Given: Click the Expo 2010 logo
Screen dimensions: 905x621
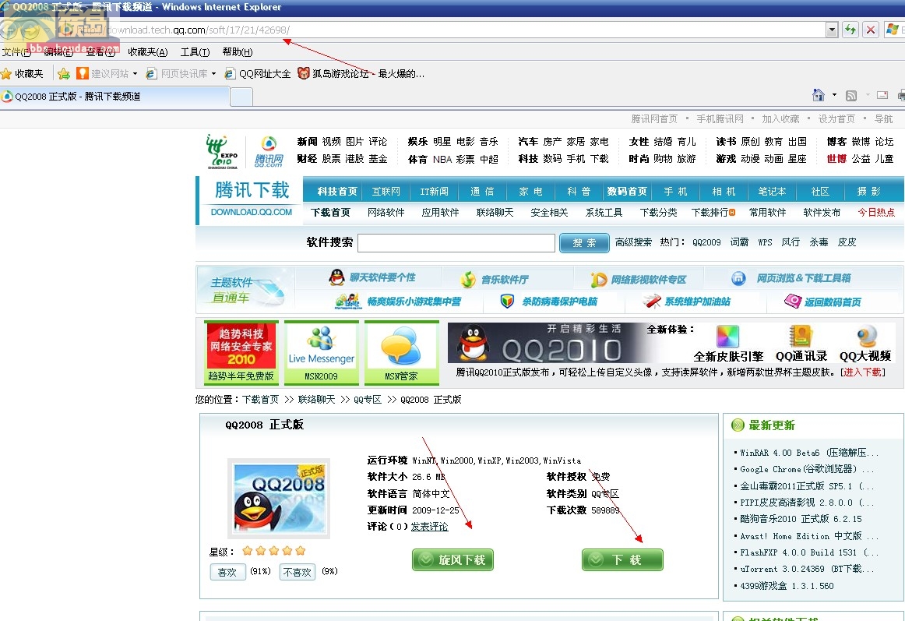Looking at the screenshot, I should (222, 151).
